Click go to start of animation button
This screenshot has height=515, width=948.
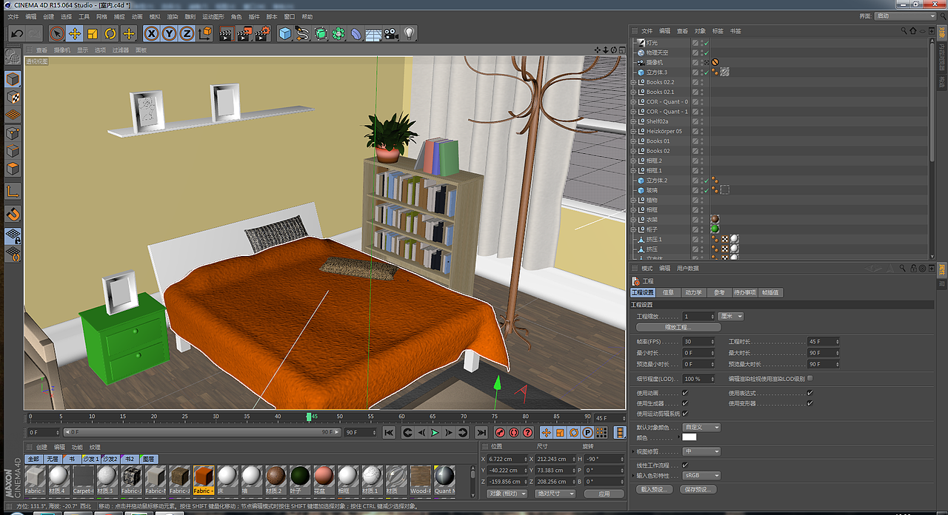point(389,432)
